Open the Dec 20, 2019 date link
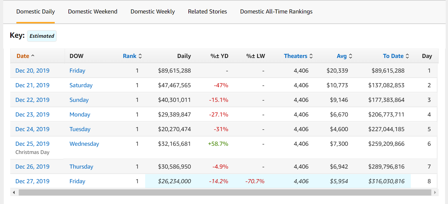 tap(32, 71)
